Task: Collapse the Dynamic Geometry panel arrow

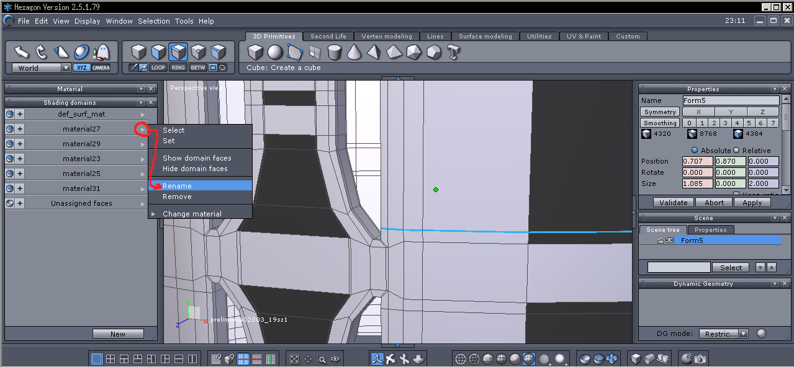Action: click(774, 284)
